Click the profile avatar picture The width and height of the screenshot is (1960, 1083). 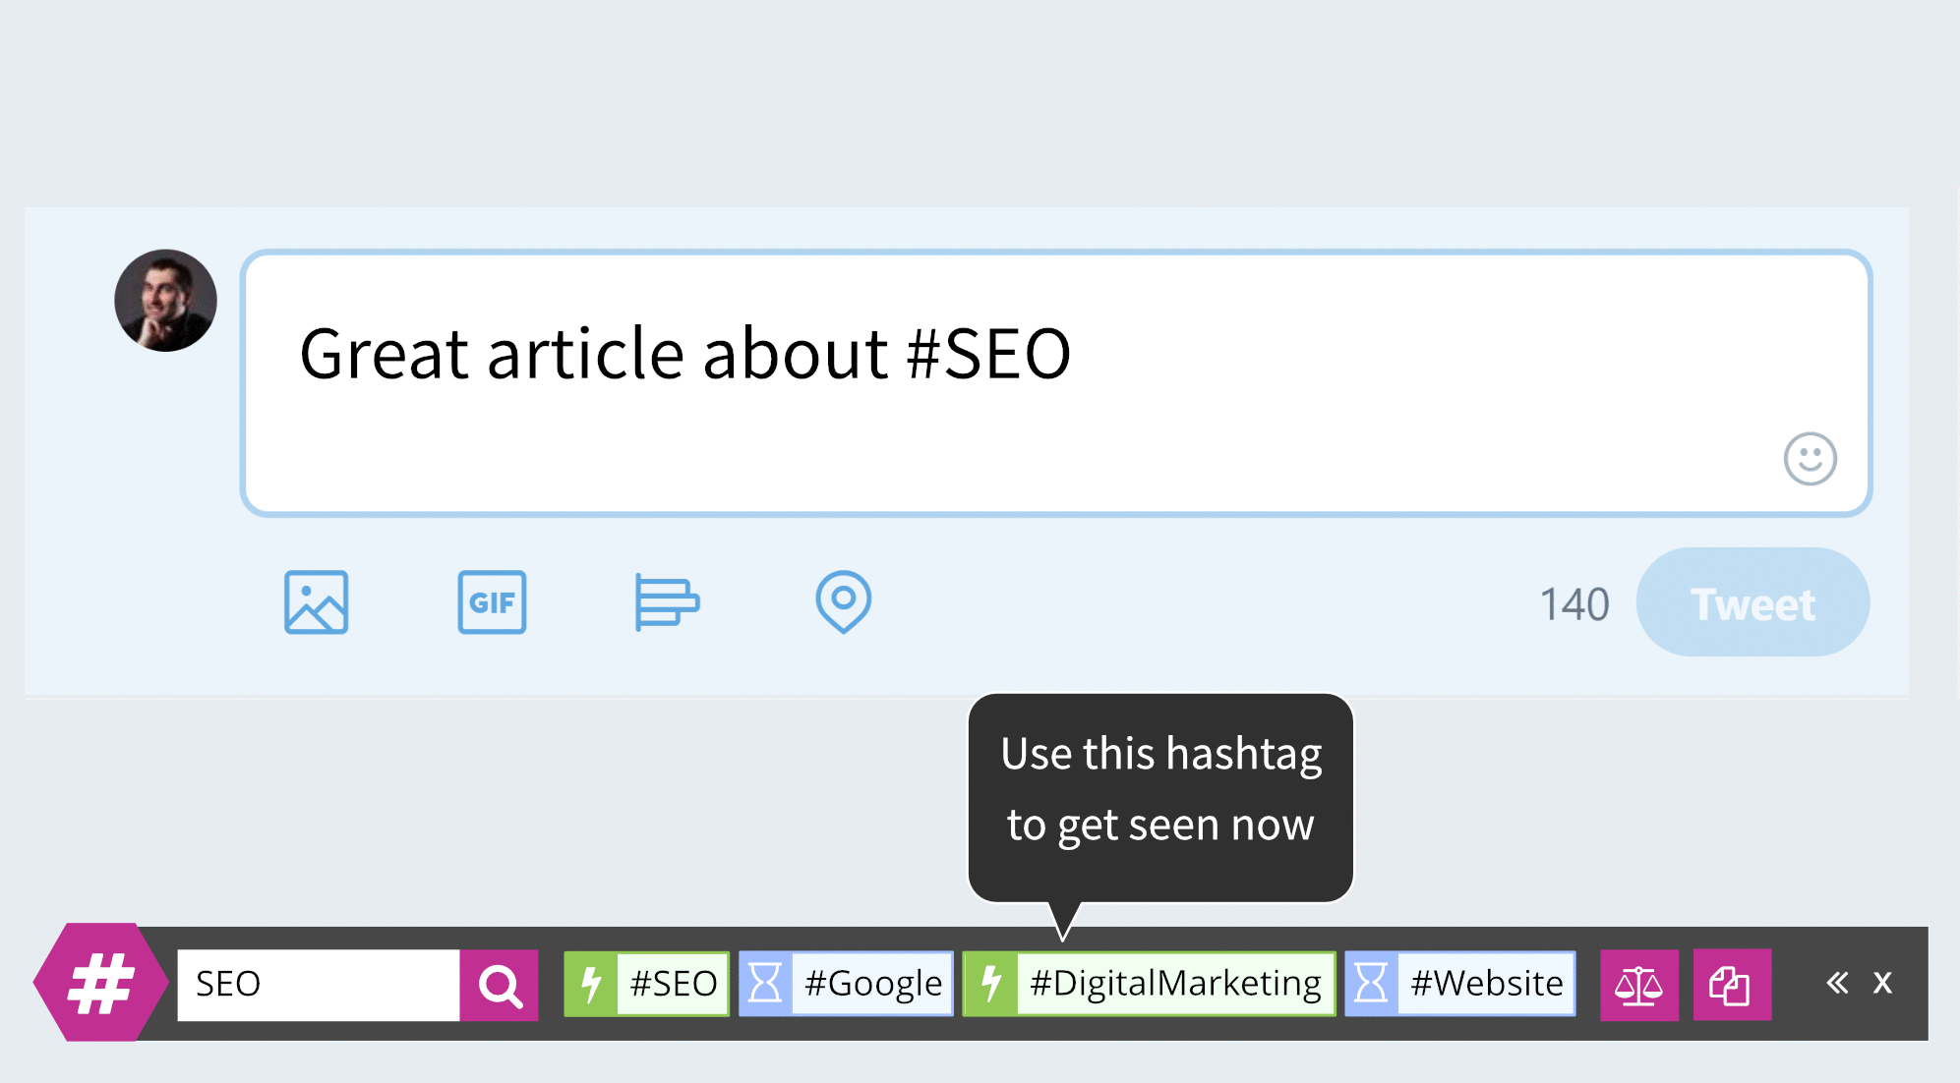click(x=165, y=301)
